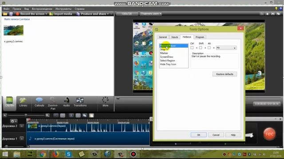Open the timeline track settings gear dropdown
The height and width of the screenshot is (159, 284).
14,121
